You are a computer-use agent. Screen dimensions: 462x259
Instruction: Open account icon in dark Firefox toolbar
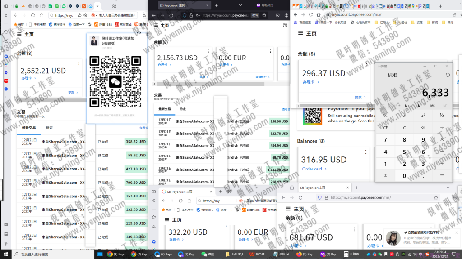(286, 15)
